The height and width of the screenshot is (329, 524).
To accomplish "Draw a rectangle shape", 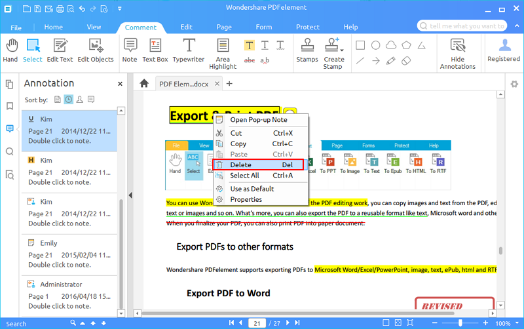I will coord(360,45).
